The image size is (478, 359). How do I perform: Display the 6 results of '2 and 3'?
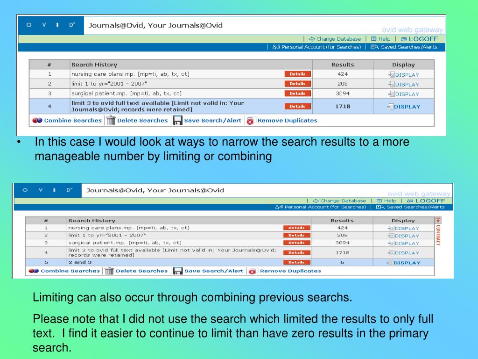pos(403,263)
